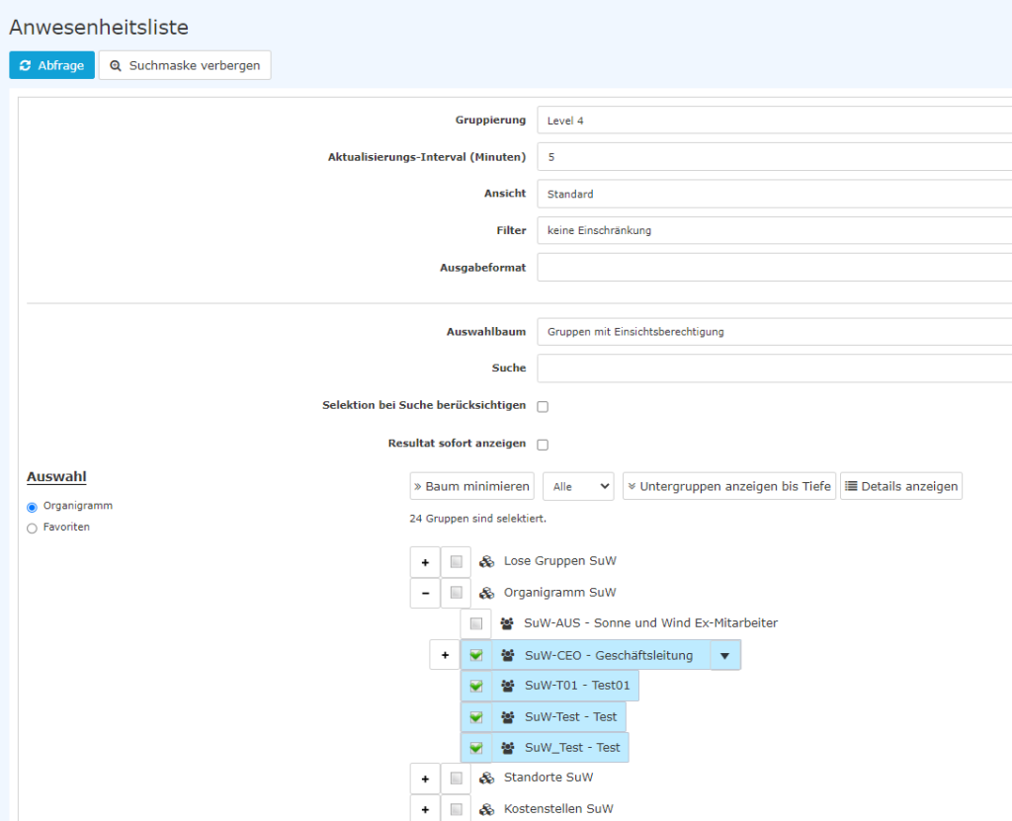Uncheck the SuW-CEO Geschäftsleitung checkbox
The height and width of the screenshot is (821, 1012).
pos(476,655)
